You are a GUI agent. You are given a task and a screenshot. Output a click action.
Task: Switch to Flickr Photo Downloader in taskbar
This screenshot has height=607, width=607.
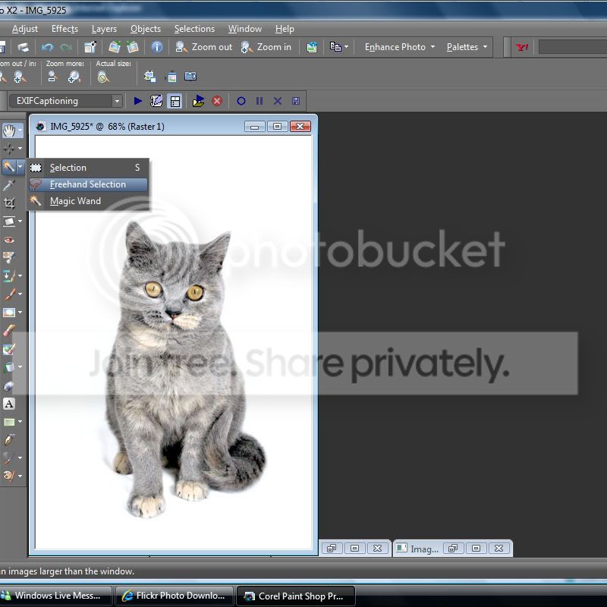coord(174,596)
